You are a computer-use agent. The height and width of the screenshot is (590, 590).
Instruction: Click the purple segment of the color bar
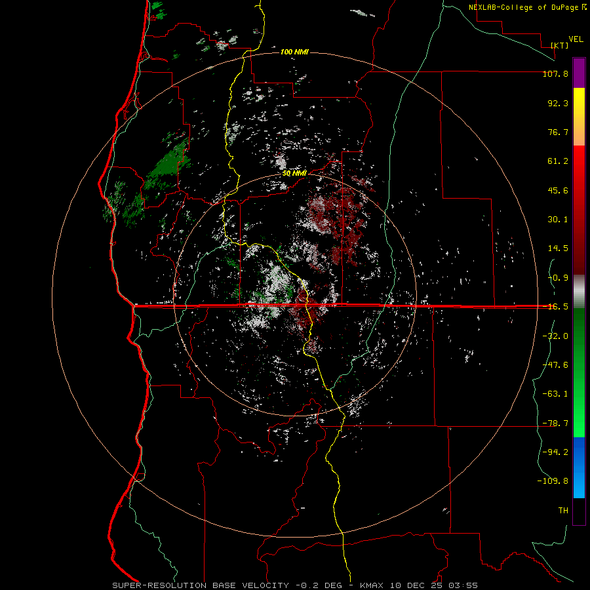579,73
